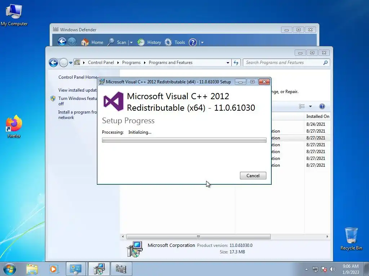The width and height of the screenshot is (369, 276).
Task: Click the horizontal scrollbar thumb
Action: click(199, 236)
